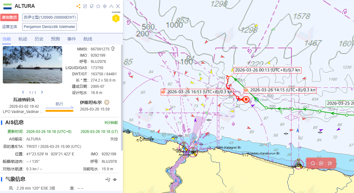
Task: Click the next photo arrow in the carousel
Action: click(x=42, y=92)
